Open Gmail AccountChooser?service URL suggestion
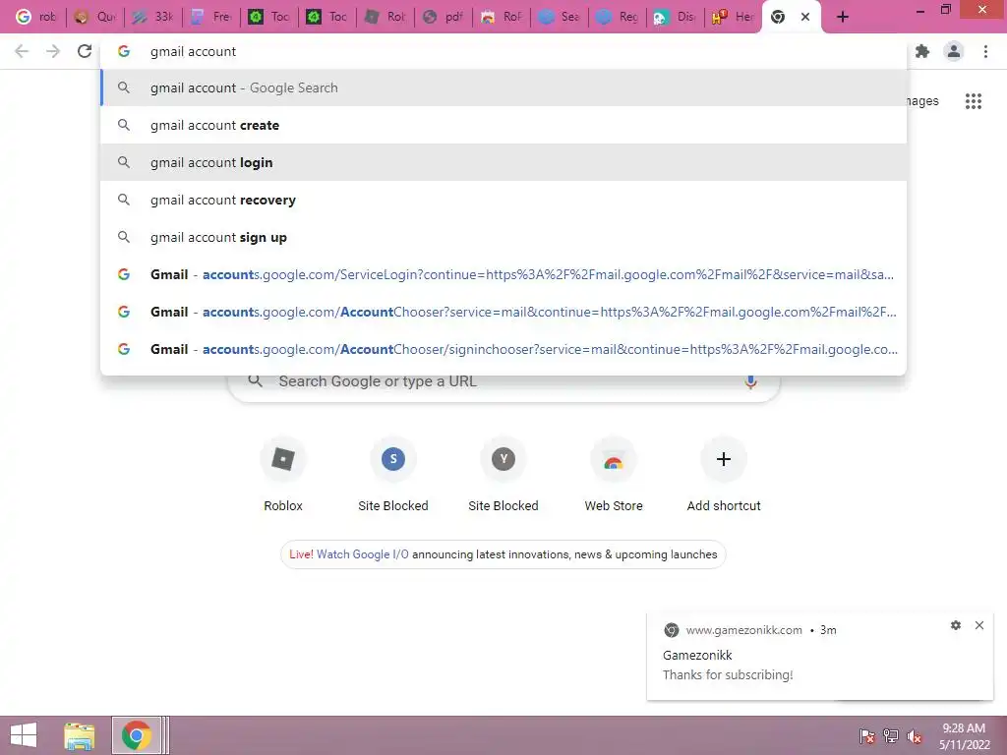This screenshot has width=1007, height=755. (x=503, y=312)
